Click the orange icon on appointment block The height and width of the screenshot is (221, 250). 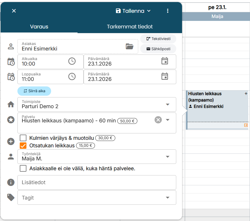pos(246,125)
